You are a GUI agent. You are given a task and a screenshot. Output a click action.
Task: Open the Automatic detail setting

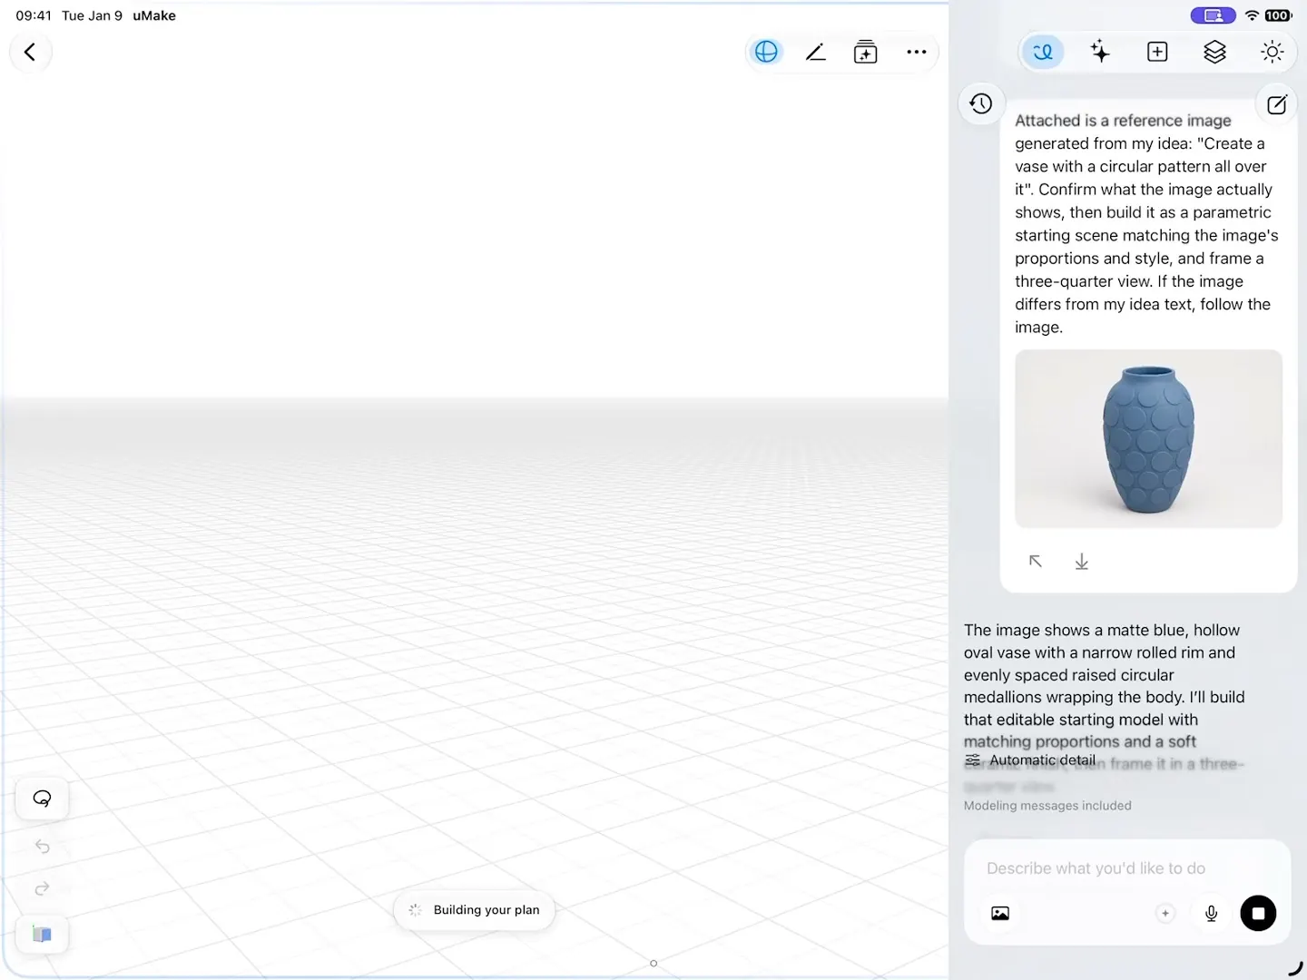point(1030,760)
